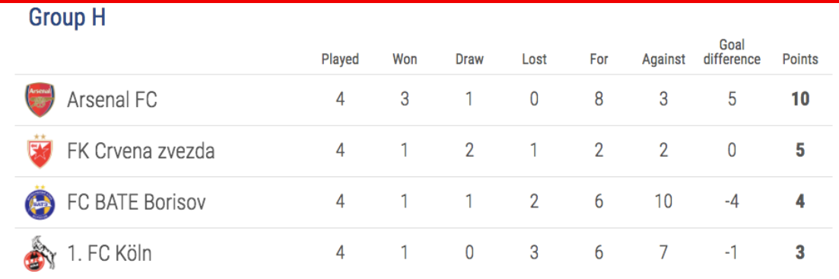Click the Points column header

pos(800,59)
